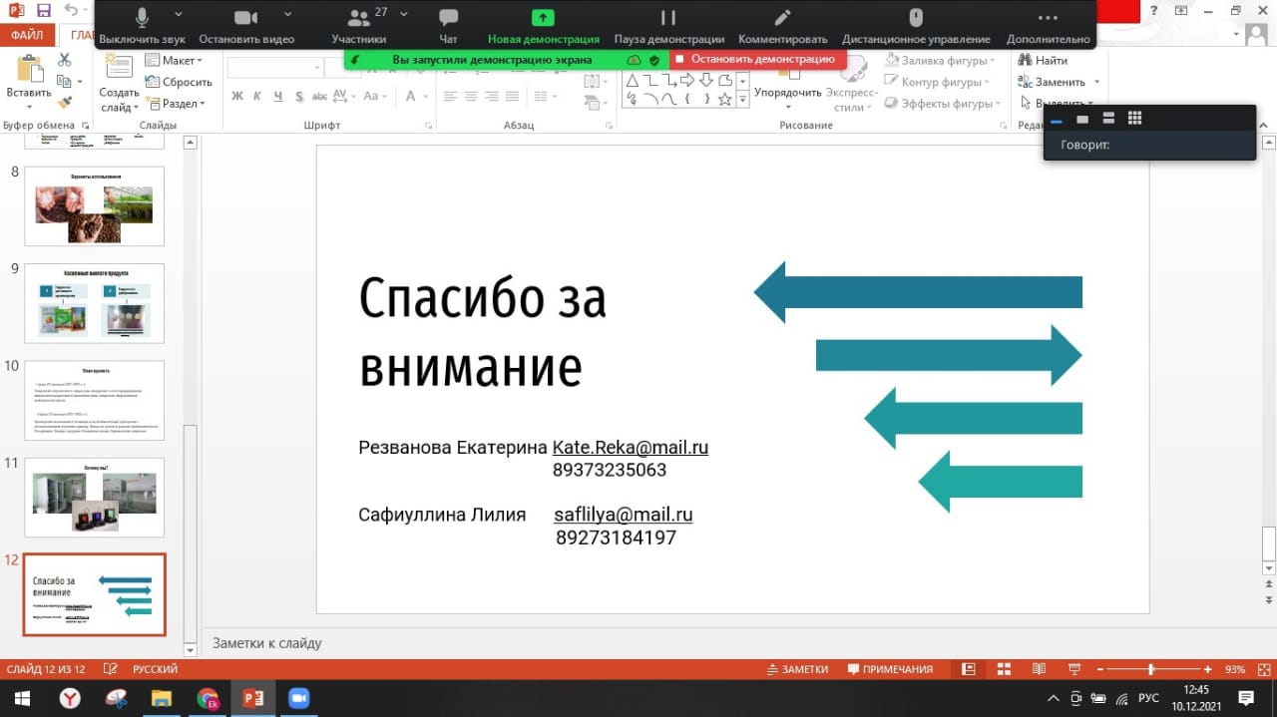Screen dimensions: 1277x717
Task: Expand audio options arrow beside microphone
Action: [x=179, y=15]
